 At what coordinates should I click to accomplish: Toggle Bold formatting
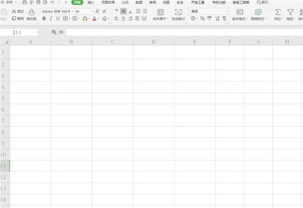(x=44, y=19)
